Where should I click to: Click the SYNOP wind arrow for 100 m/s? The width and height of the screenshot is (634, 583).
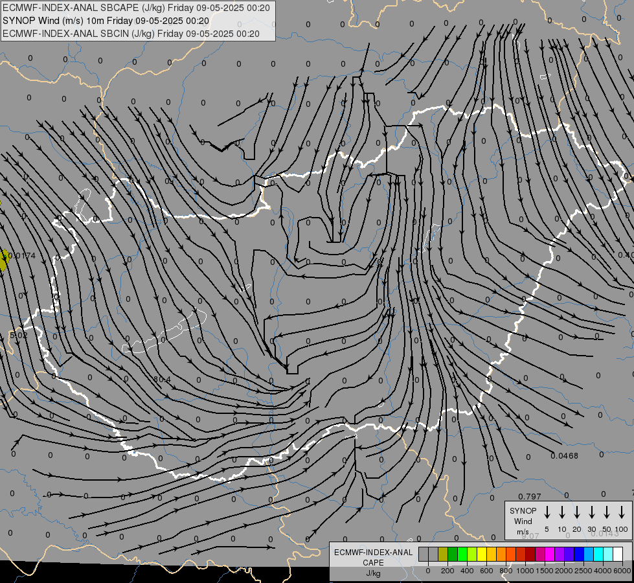pyautogui.click(x=622, y=512)
